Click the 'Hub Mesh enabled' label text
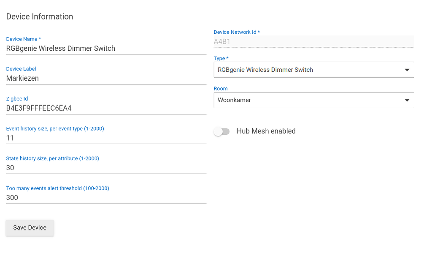This screenshot has height=253, width=432. [x=266, y=131]
